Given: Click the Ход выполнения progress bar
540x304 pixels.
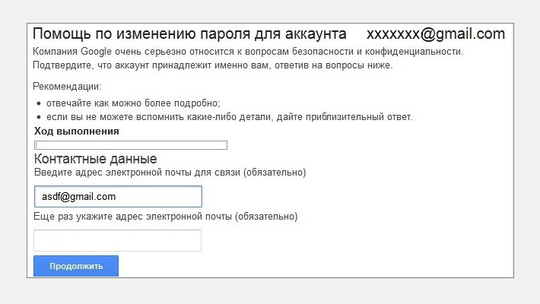Looking at the screenshot, I should click(131, 145).
